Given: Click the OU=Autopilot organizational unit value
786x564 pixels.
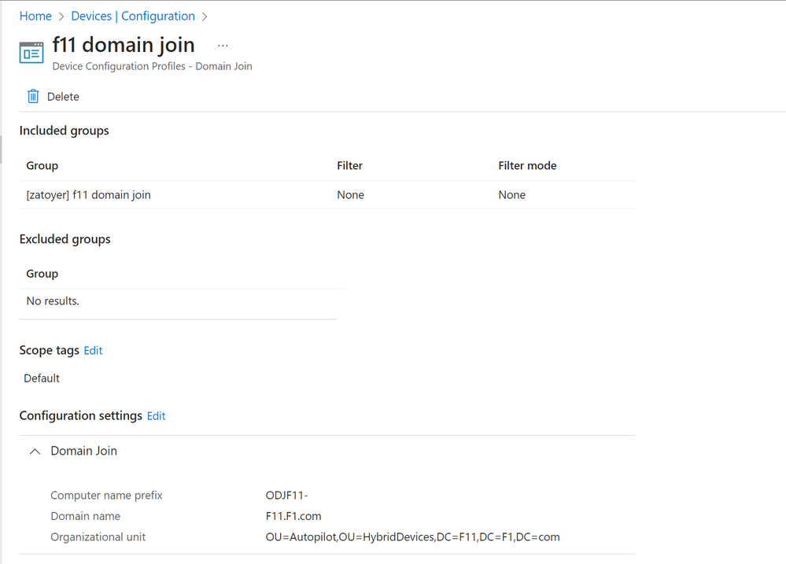Looking at the screenshot, I should pyautogui.click(x=412, y=537).
